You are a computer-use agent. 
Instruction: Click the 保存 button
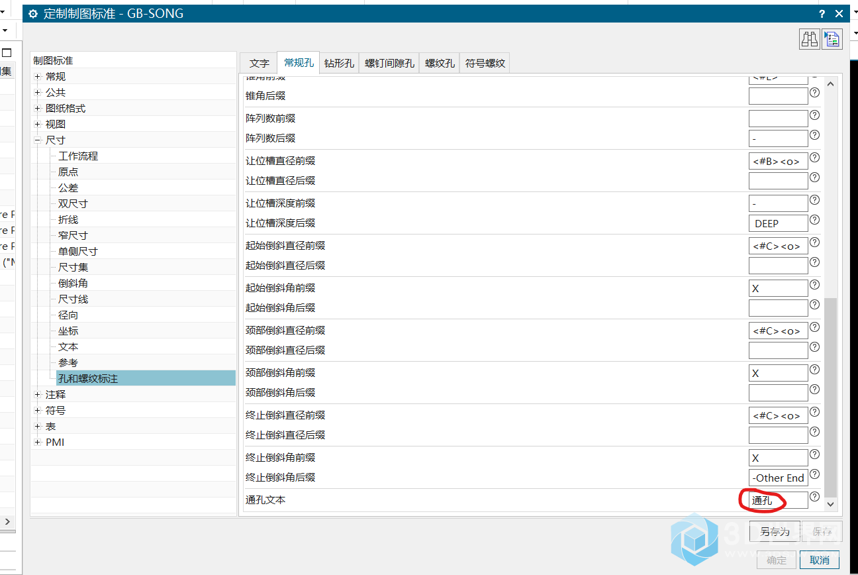pos(822,531)
